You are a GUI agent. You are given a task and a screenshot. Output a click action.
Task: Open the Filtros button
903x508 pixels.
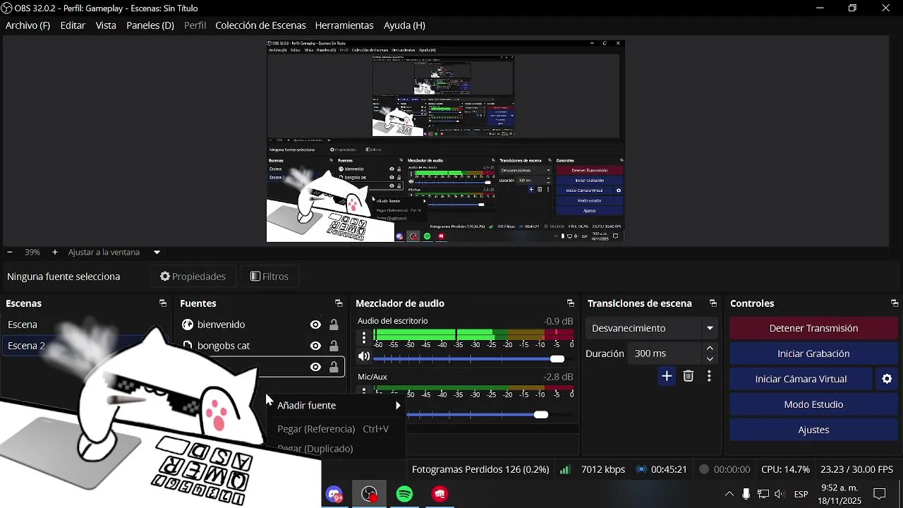[x=269, y=277]
